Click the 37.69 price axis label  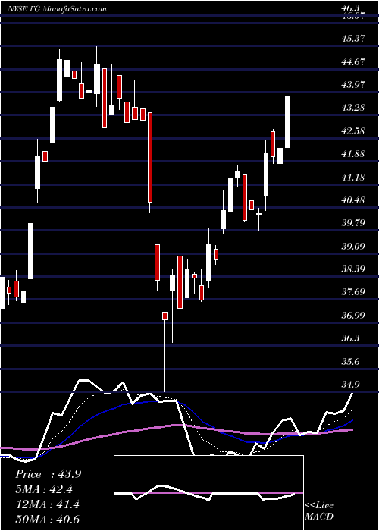click(353, 292)
